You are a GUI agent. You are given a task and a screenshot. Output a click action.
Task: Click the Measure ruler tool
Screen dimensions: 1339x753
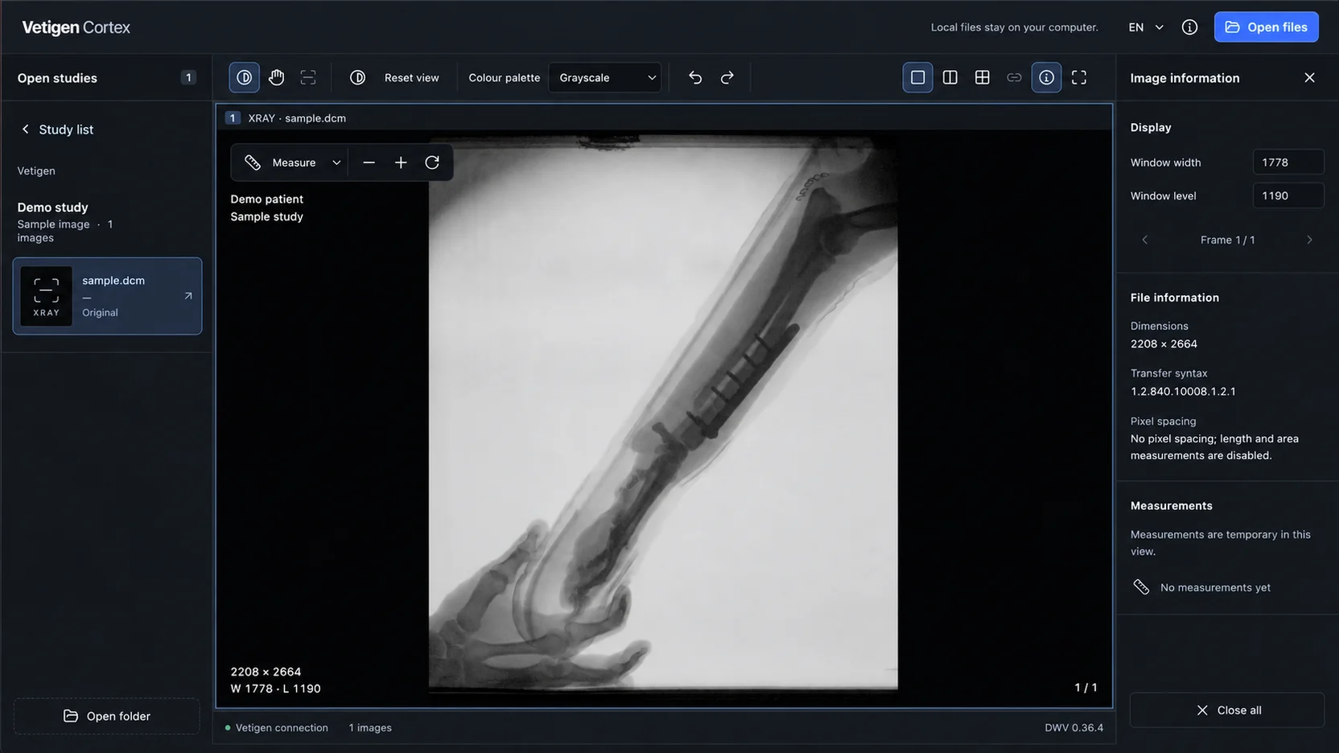pyautogui.click(x=280, y=163)
